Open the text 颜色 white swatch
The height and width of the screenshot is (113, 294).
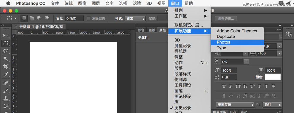coord(273,77)
